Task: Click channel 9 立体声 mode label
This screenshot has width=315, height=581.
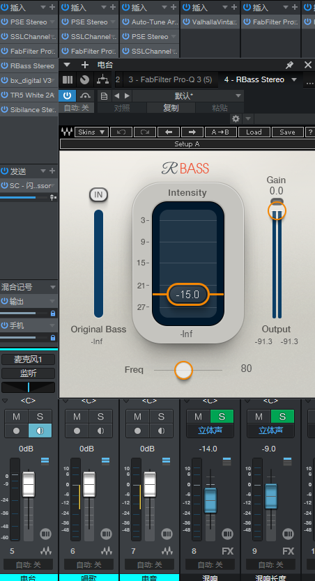Action: pyautogui.click(x=270, y=431)
